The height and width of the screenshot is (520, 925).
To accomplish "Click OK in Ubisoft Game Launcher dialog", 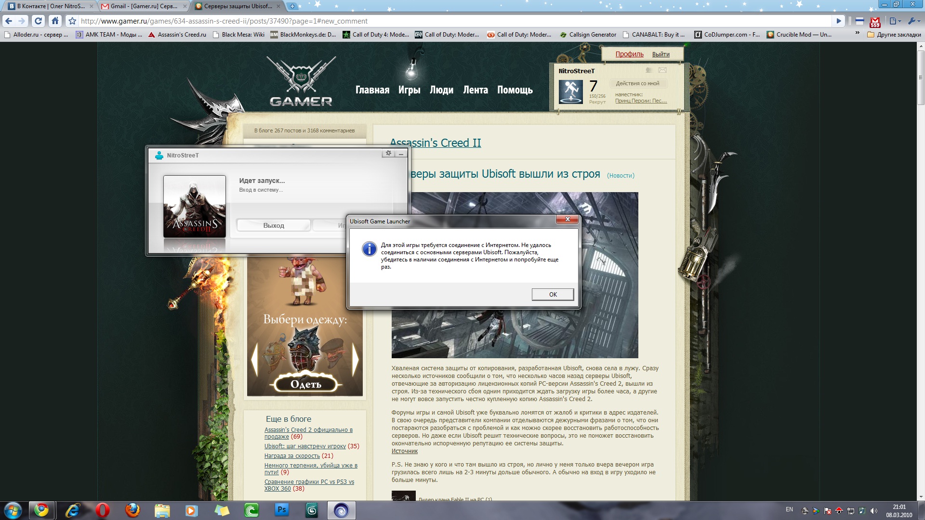I will tap(553, 294).
